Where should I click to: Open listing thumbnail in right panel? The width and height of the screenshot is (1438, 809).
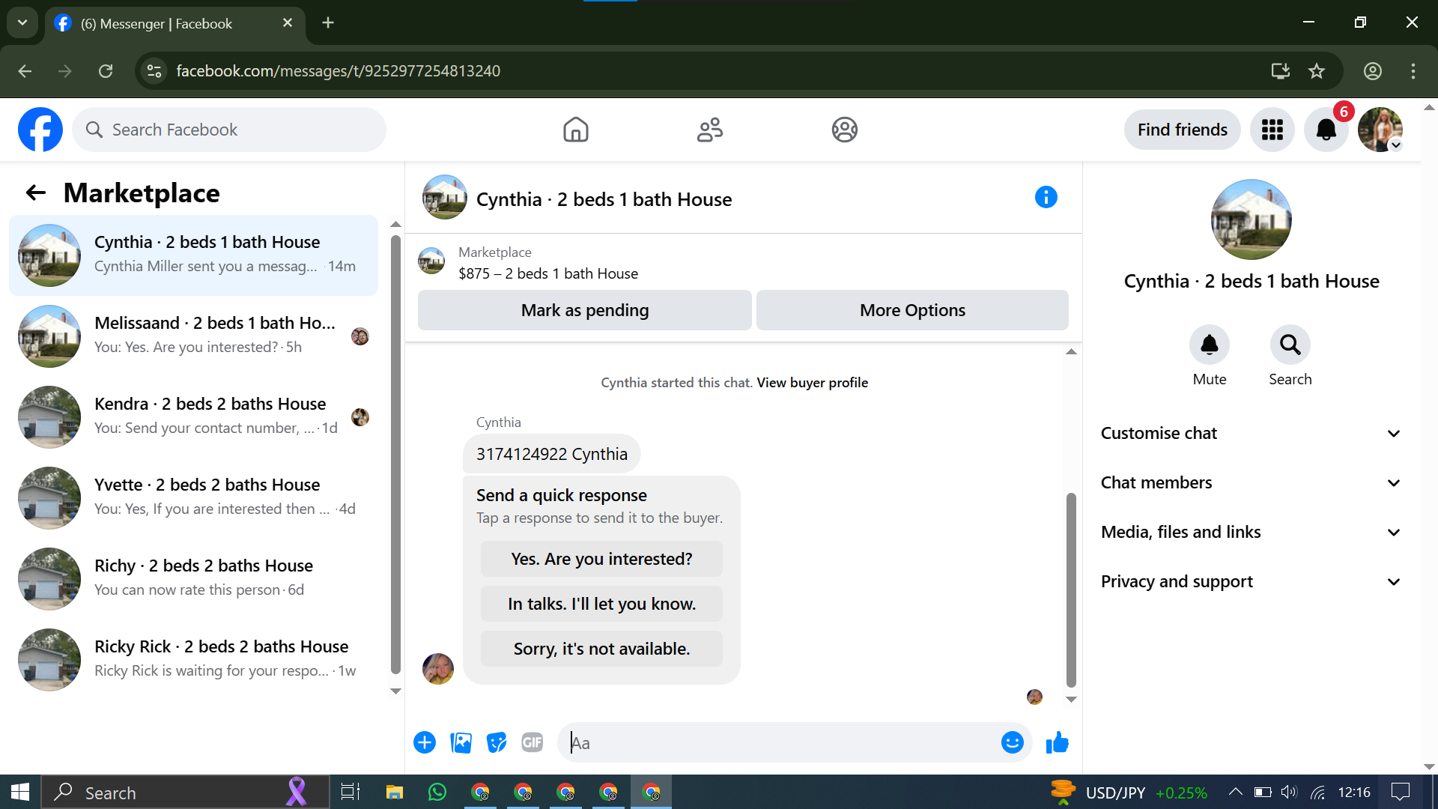coord(1251,219)
